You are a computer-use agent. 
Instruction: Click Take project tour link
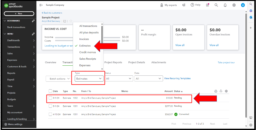pos(226,62)
